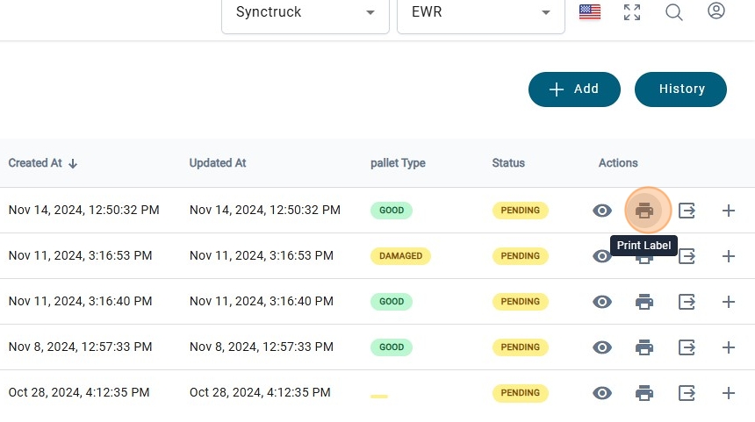The height and width of the screenshot is (422, 755).
Task: Open the user account profile icon
Action: pyautogui.click(x=716, y=11)
